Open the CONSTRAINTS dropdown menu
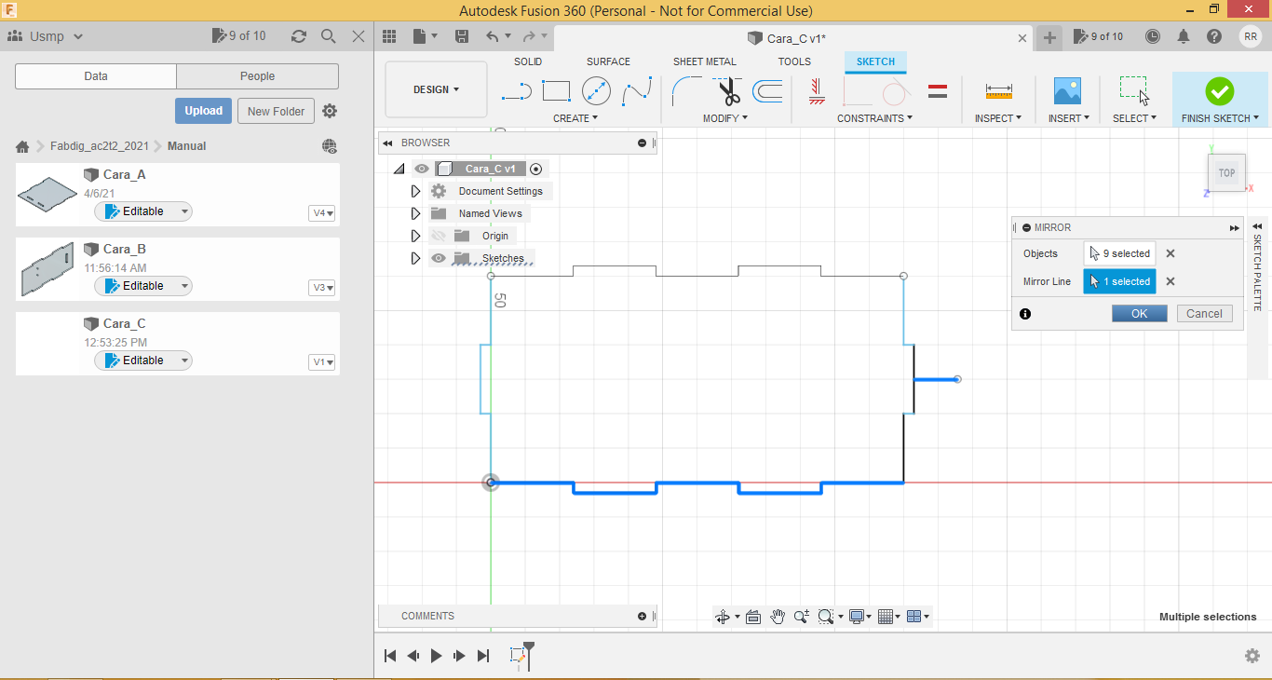The width and height of the screenshot is (1272, 680). [874, 118]
